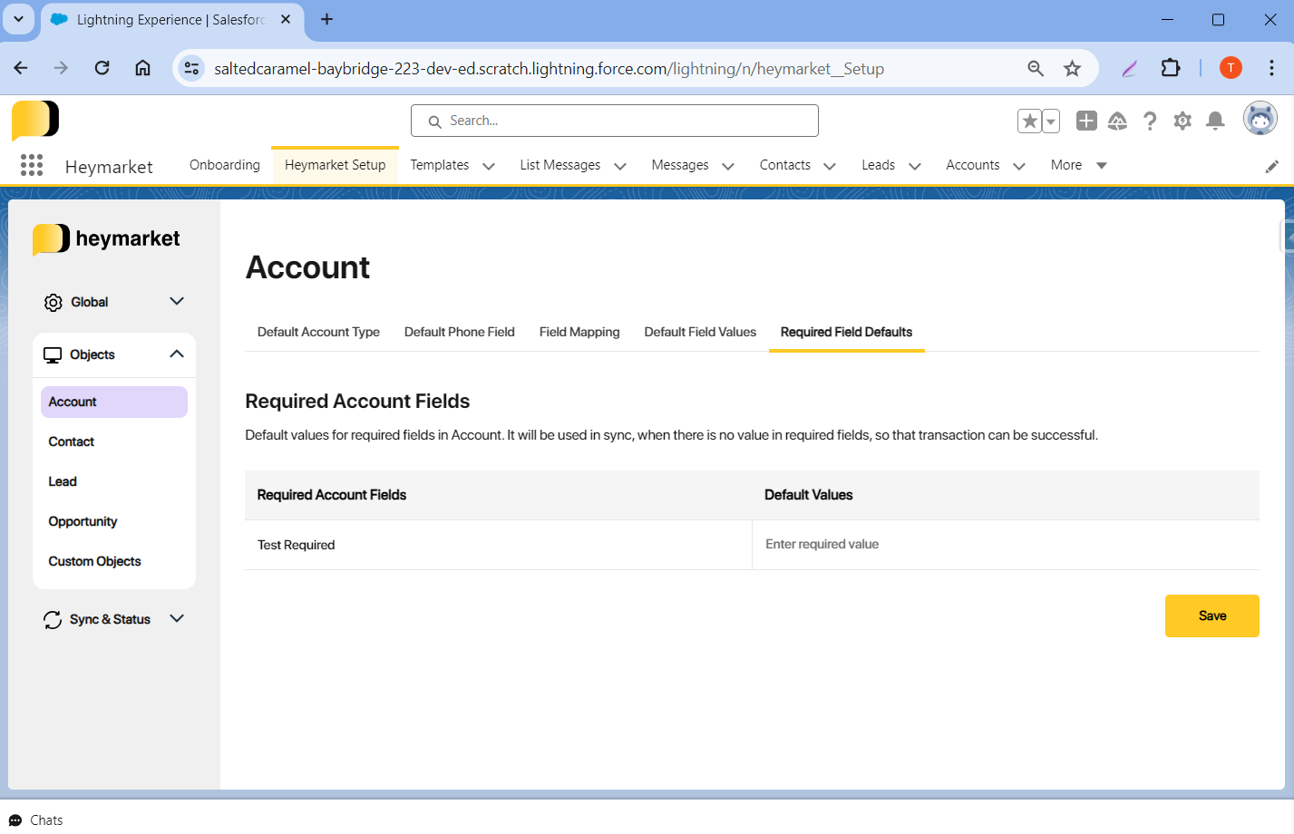Go to the browser home page
This screenshot has width=1294, height=834.
(x=142, y=68)
